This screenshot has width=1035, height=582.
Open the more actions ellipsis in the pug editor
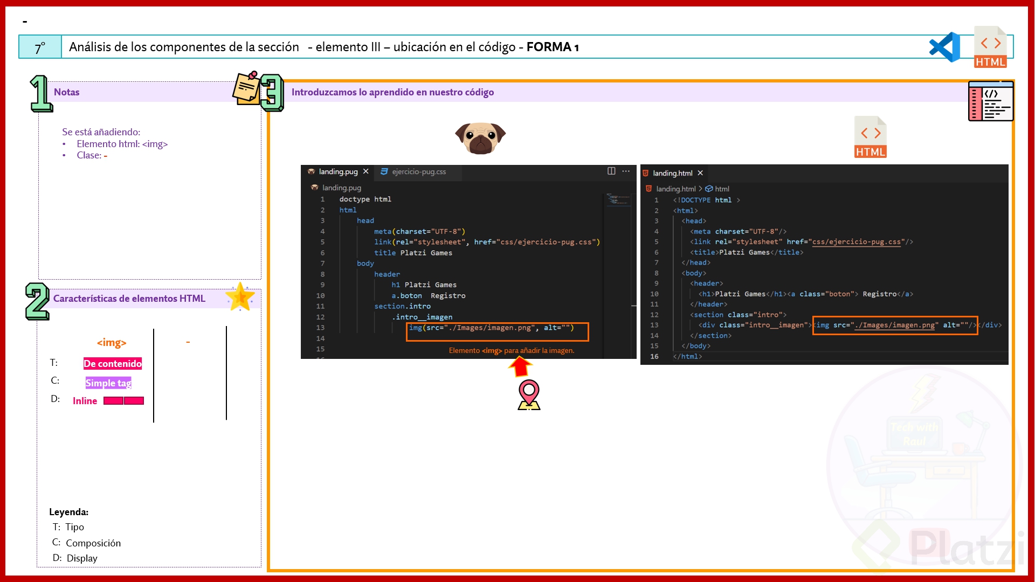point(626,171)
